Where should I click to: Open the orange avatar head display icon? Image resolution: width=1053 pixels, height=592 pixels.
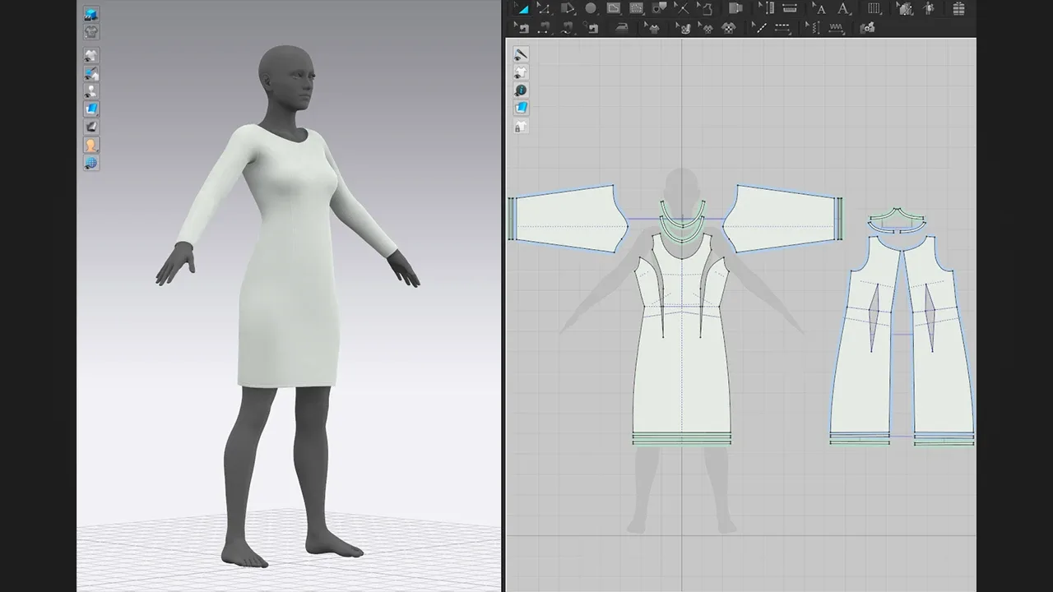click(91, 145)
